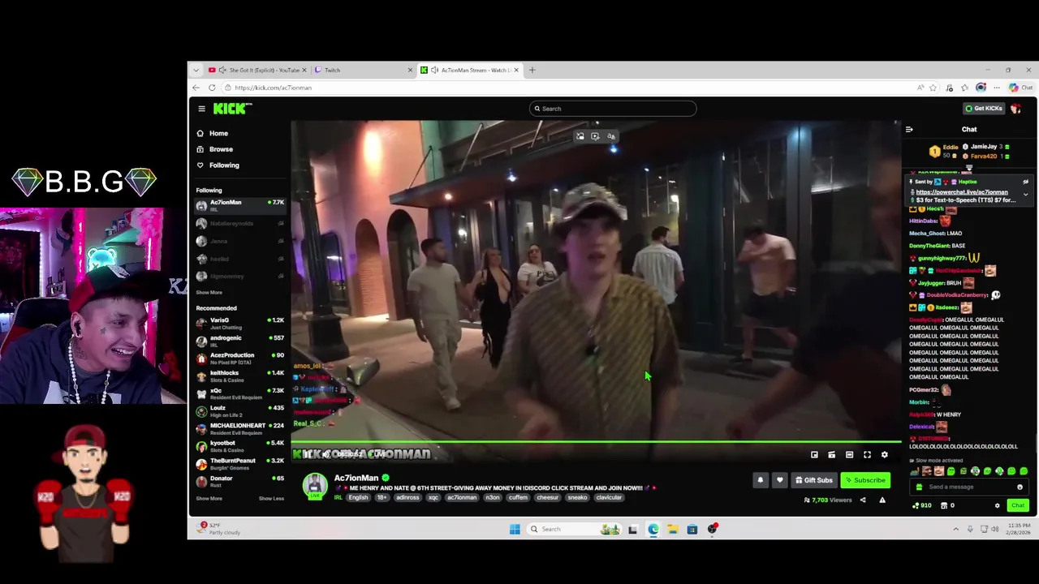Image resolution: width=1039 pixels, height=584 pixels.
Task: Share the stream
Action: point(863,500)
